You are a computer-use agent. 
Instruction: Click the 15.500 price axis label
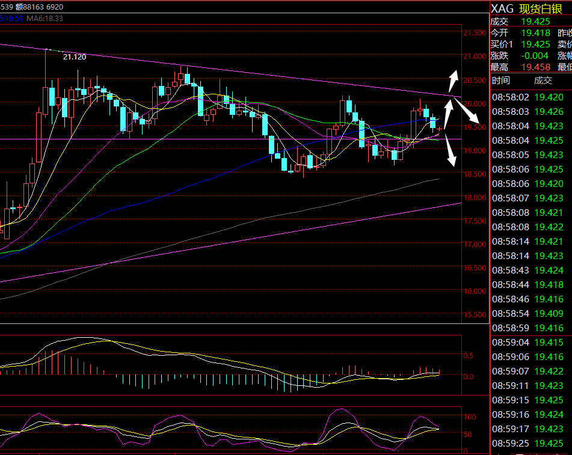[475, 314]
